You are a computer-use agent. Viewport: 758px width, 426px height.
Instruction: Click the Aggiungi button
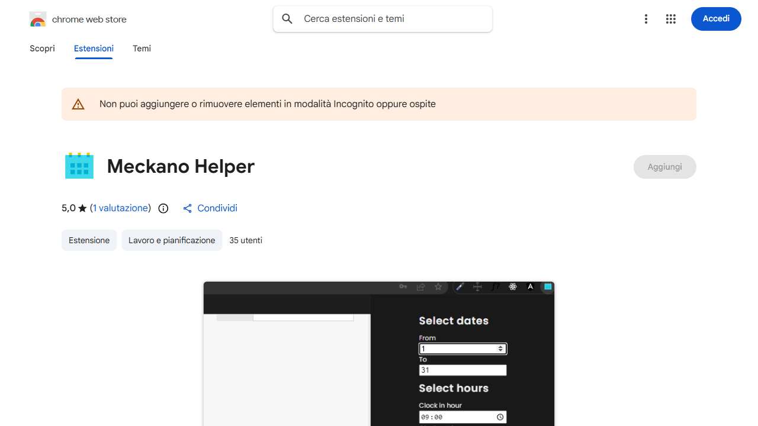click(x=664, y=166)
